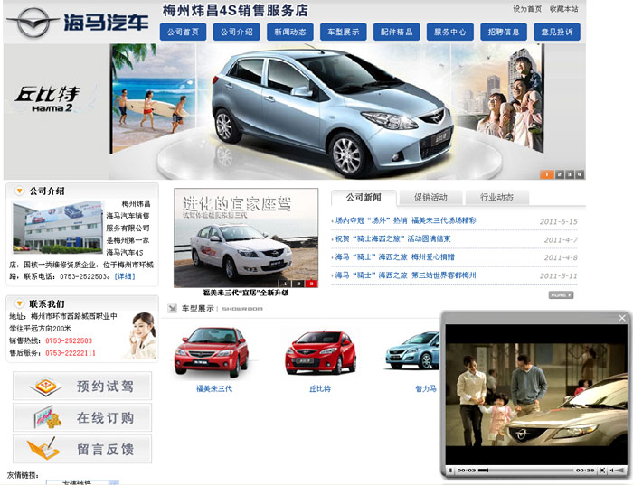This screenshot has height=485, width=633.
Task: Click the 预约试驾 test drive icon button
Action: (x=82, y=387)
